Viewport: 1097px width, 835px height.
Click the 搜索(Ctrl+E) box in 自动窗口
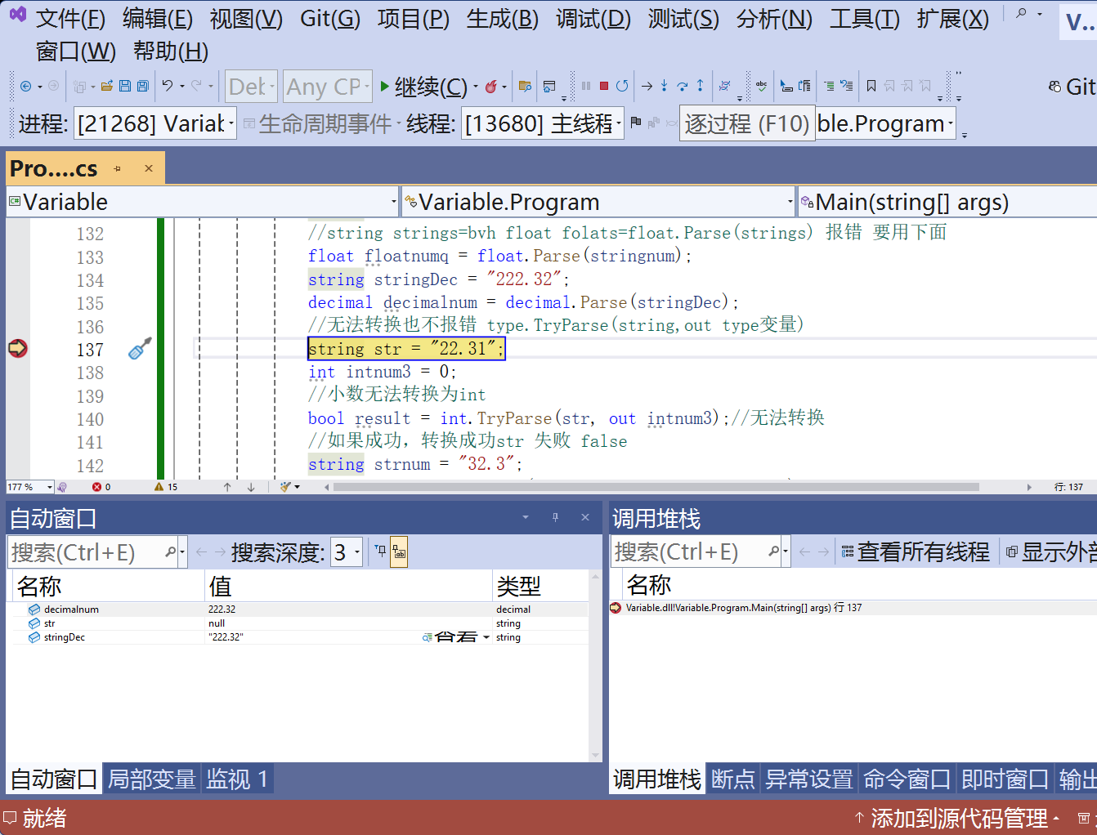pos(90,551)
